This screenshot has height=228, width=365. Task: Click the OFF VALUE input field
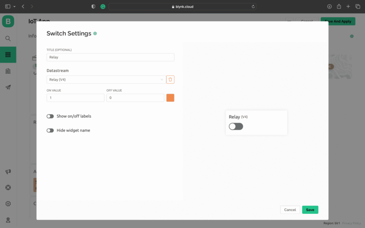(x=135, y=98)
